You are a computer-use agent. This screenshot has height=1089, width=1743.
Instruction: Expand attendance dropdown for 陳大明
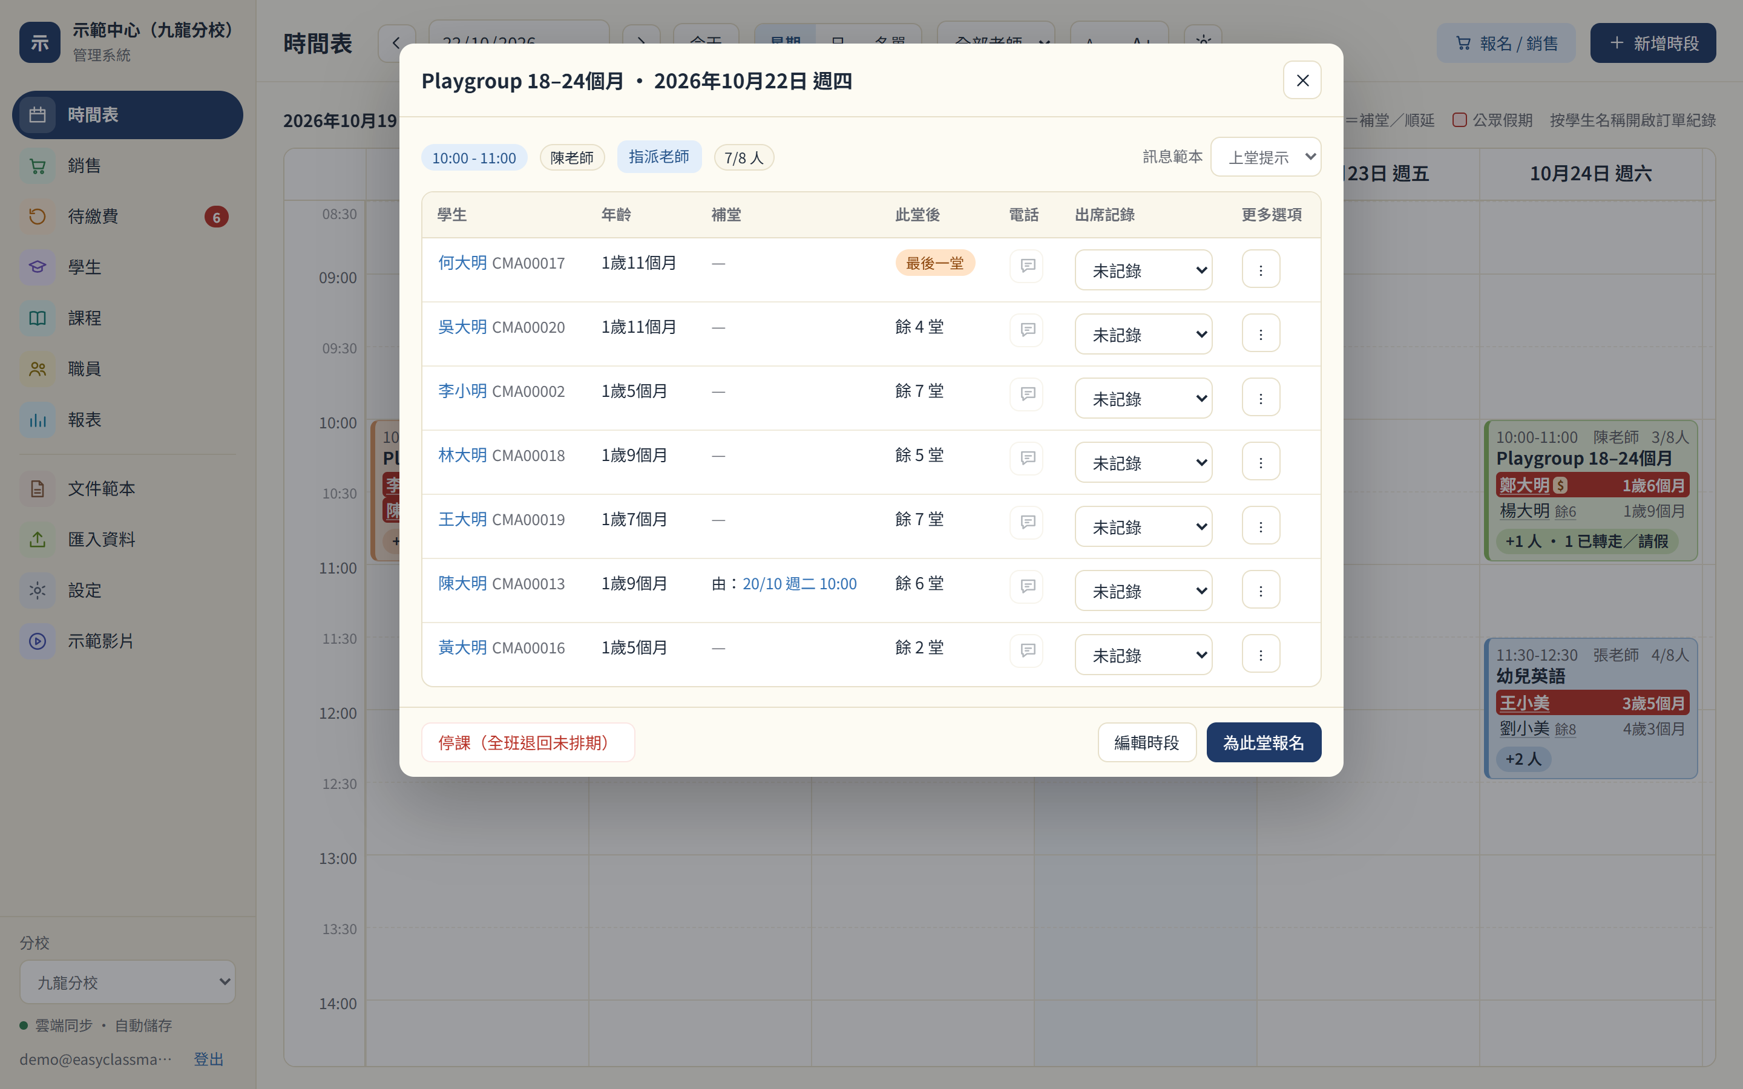[x=1143, y=590]
